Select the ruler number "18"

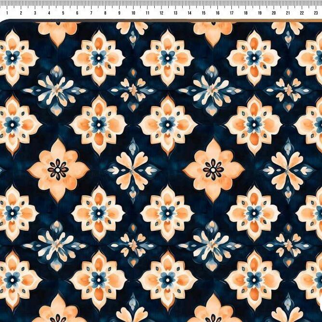pyautogui.click(x=246, y=13)
